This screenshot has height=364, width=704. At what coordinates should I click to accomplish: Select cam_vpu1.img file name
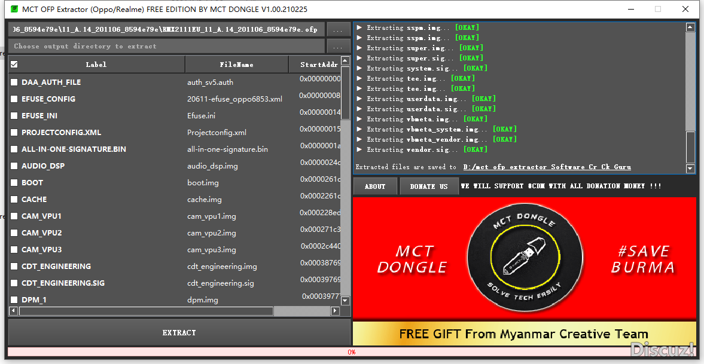(x=212, y=216)
